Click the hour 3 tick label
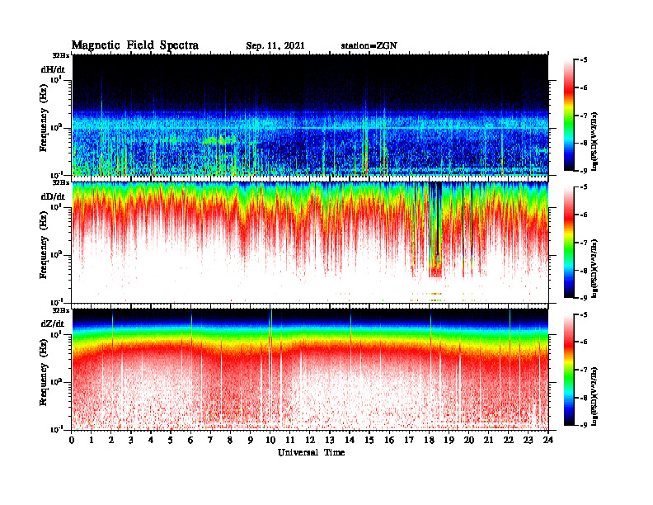653x505 pixels. [131, 440]
